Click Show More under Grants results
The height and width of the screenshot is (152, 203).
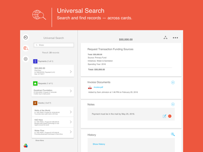click(40, 141)
